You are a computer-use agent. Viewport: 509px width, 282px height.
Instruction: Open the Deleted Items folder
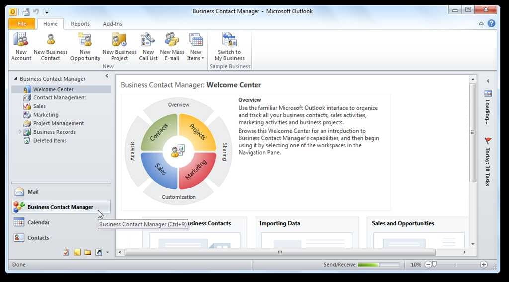[x=50, y=141]
